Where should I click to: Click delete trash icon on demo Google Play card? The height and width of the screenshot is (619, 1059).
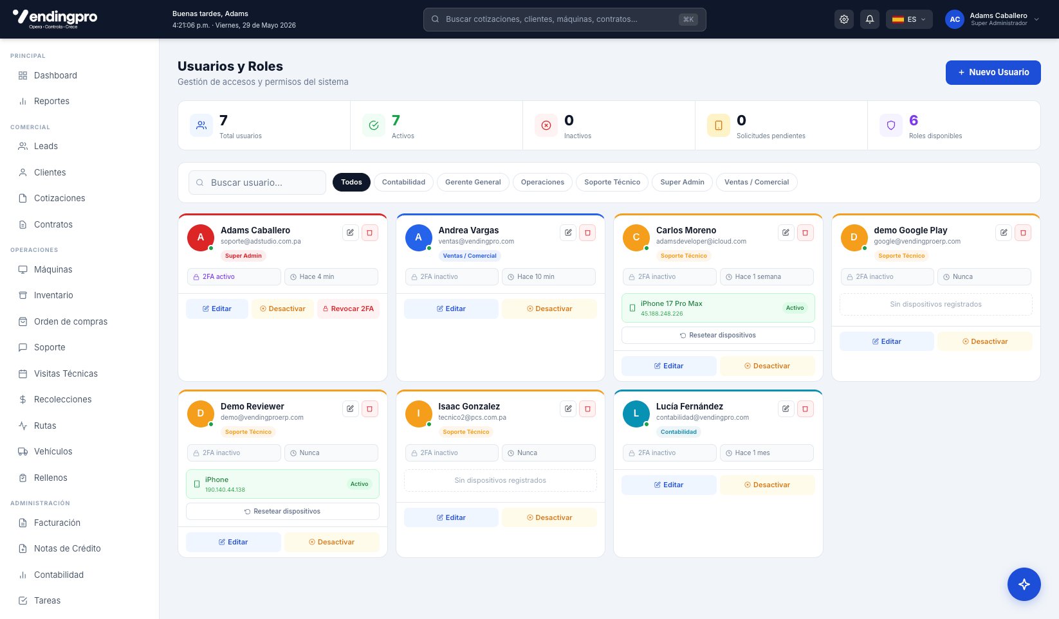point(1023,233)
